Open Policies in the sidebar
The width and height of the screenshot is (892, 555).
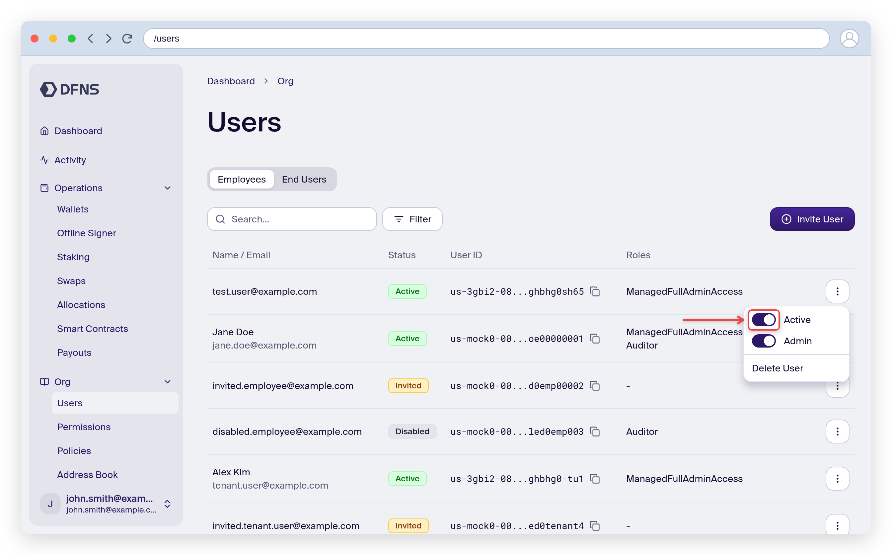[74, 451]
